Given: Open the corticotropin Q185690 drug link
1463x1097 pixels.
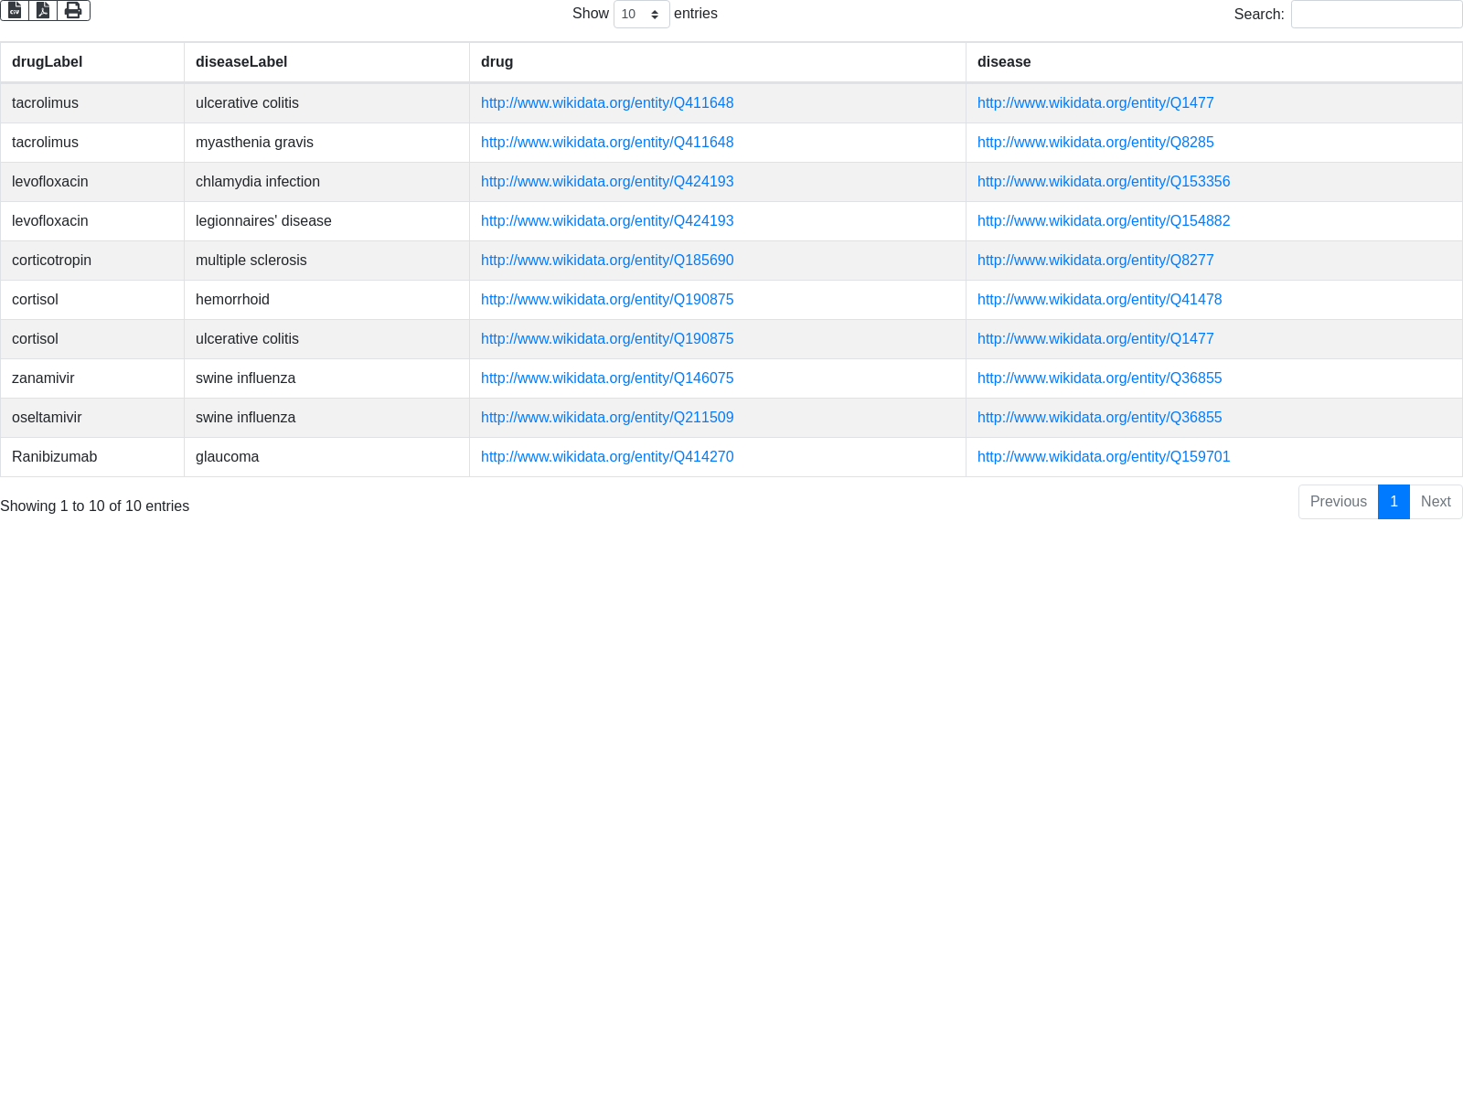Looking at the screenshot, I should pos(607,261).
